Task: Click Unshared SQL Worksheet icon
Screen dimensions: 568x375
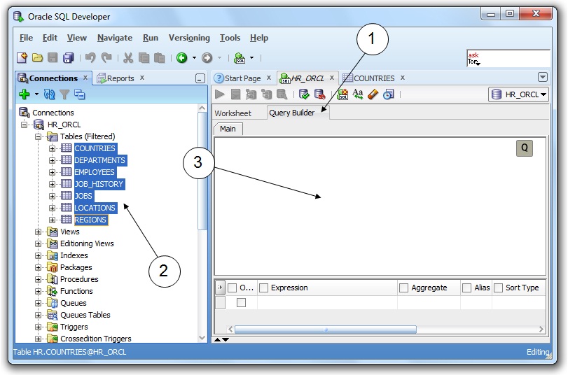Action: (x=342, y=94)
